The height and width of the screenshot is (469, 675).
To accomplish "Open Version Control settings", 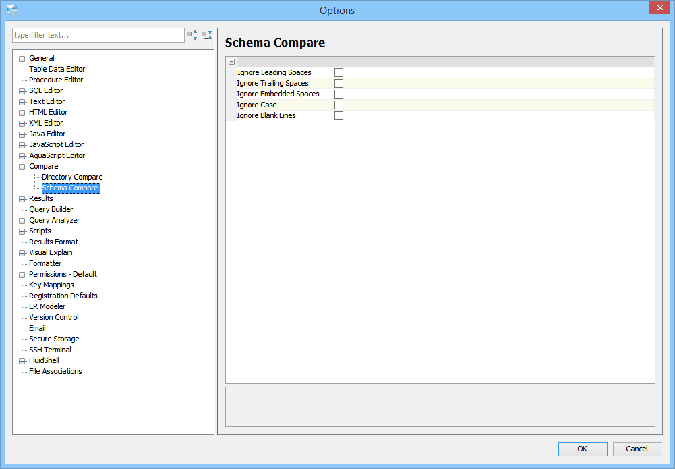I will [x=54, y=317].
